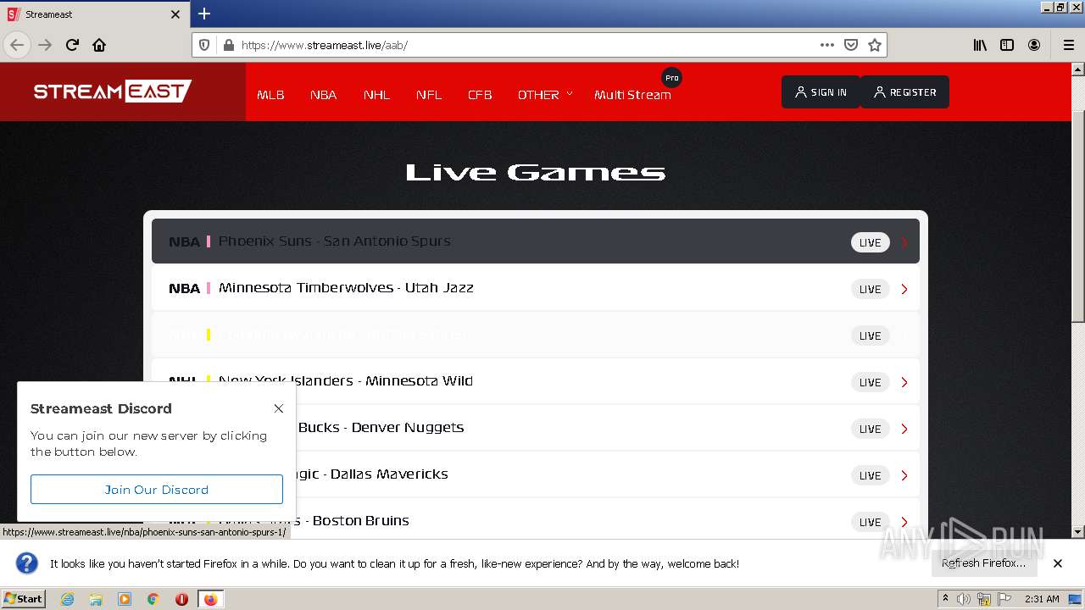Click arrow on Magic - Dallas Mavericks row
Screen dimensions: 1085x610
904,476
